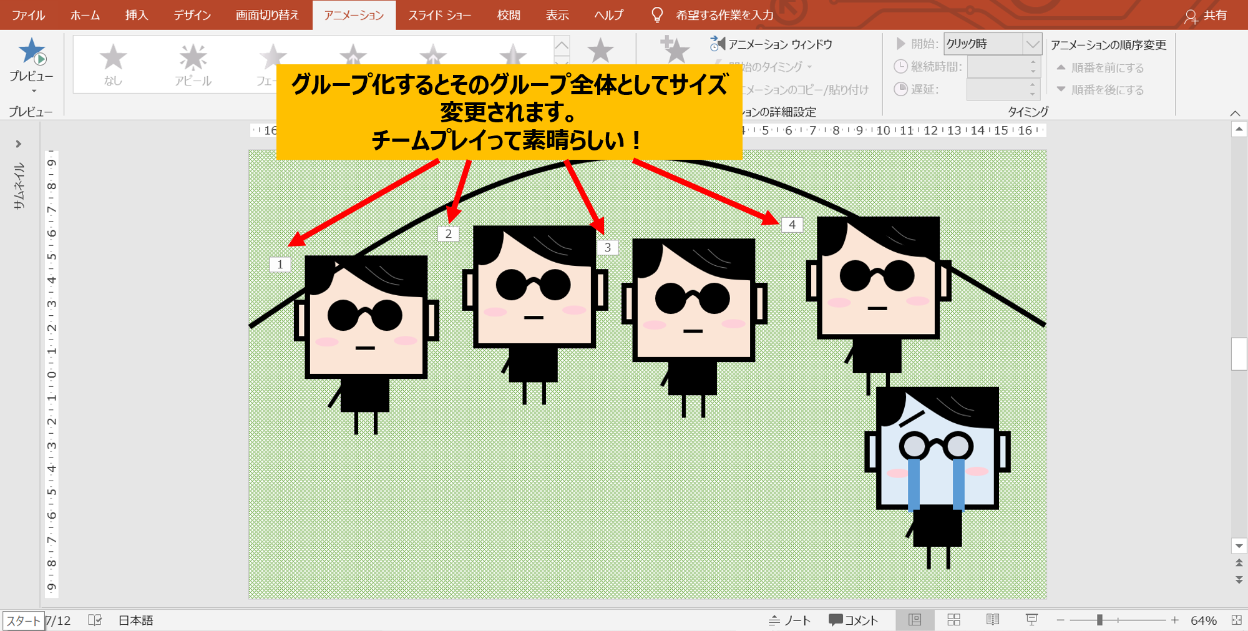
Task: Fit slide to window icon
Action: pos(1236,620)
